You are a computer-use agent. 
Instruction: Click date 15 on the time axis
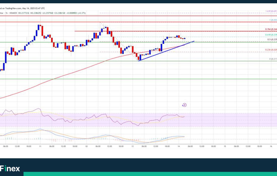225,146
